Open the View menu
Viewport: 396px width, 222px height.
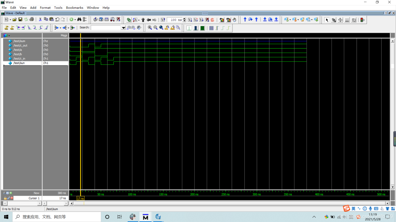23,8
